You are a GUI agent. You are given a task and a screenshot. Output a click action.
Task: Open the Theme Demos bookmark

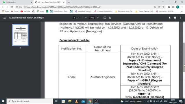click(x=145, y=11)
